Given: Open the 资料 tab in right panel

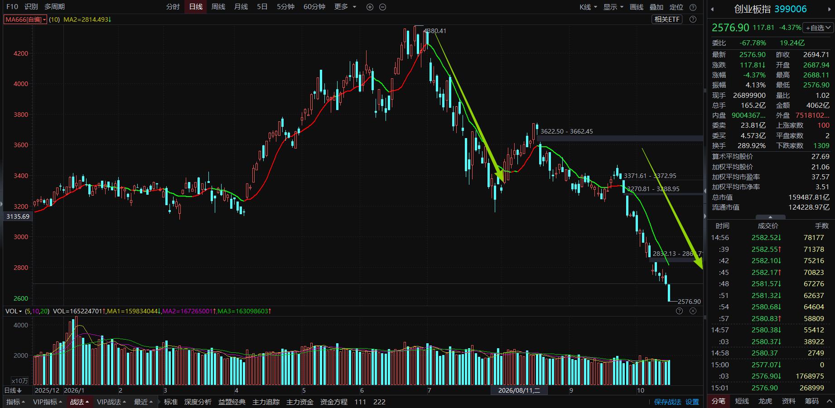Looking at the screenshot, I should pos(789,401).
